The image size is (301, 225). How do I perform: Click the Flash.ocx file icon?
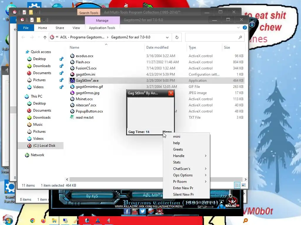(x=72, y=62)
